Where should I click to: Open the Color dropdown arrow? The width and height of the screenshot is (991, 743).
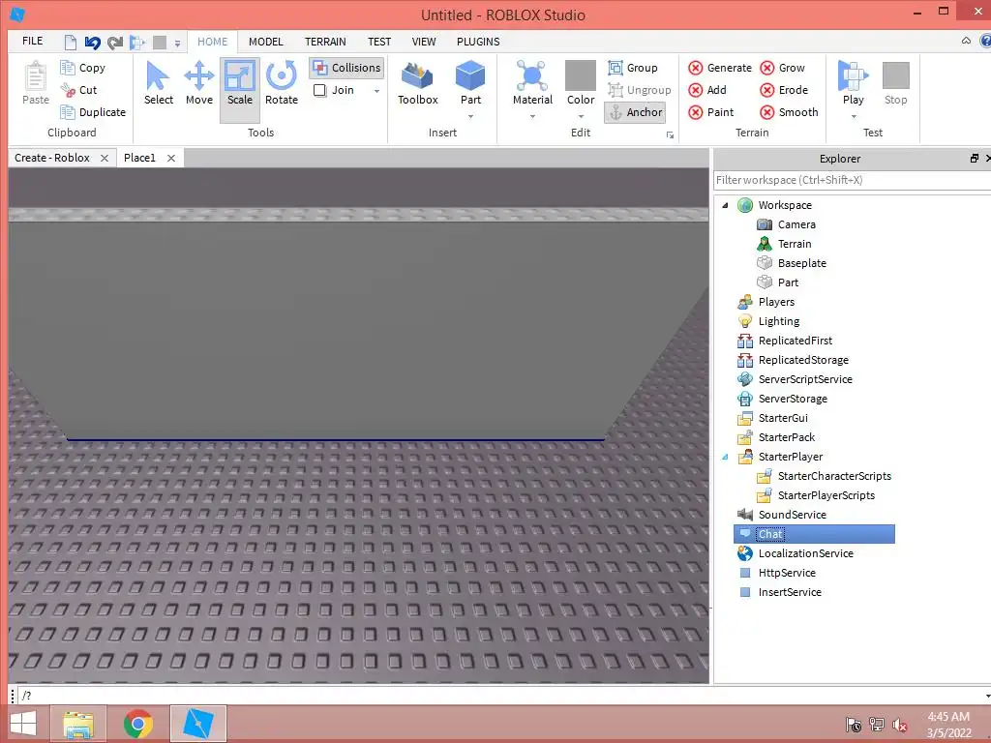(x=581, y=117)
